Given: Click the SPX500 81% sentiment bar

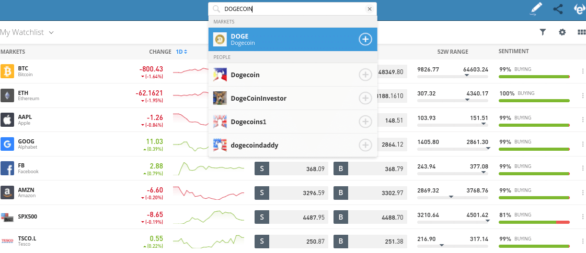Looking at the screenshot, I should tap(534, 222).
